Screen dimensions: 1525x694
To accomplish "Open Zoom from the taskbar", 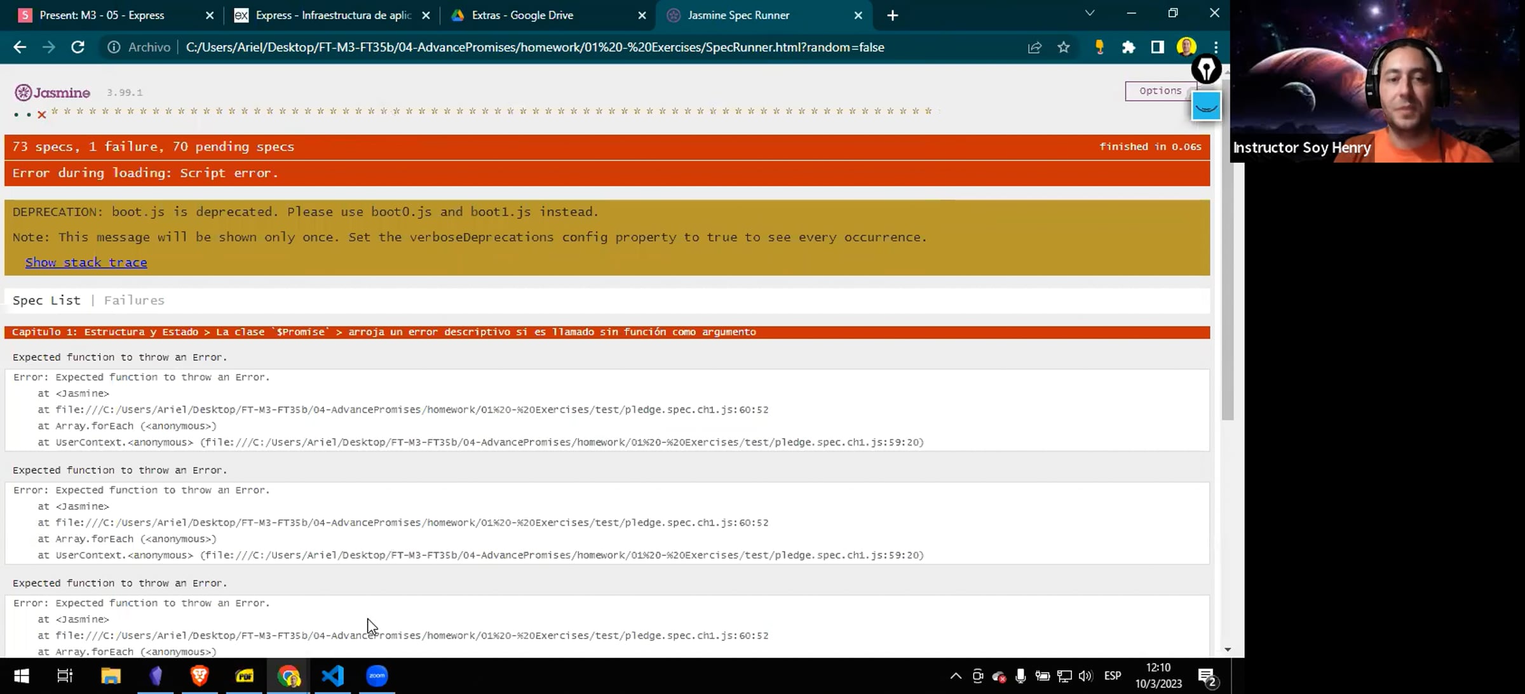I will click(377, 676).
